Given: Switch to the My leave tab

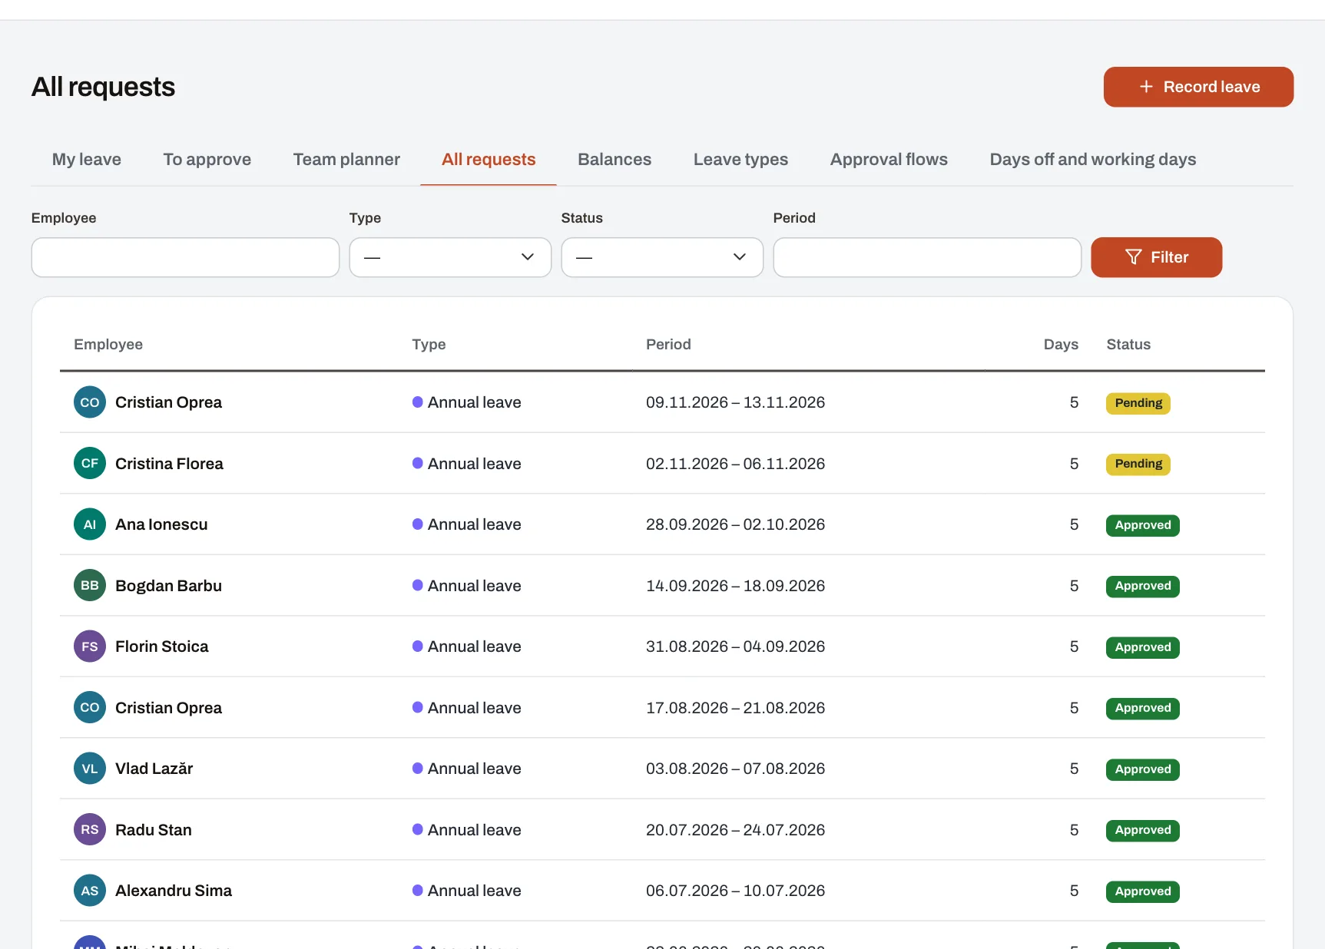Looking at the screenshot, I should point(87,159).
